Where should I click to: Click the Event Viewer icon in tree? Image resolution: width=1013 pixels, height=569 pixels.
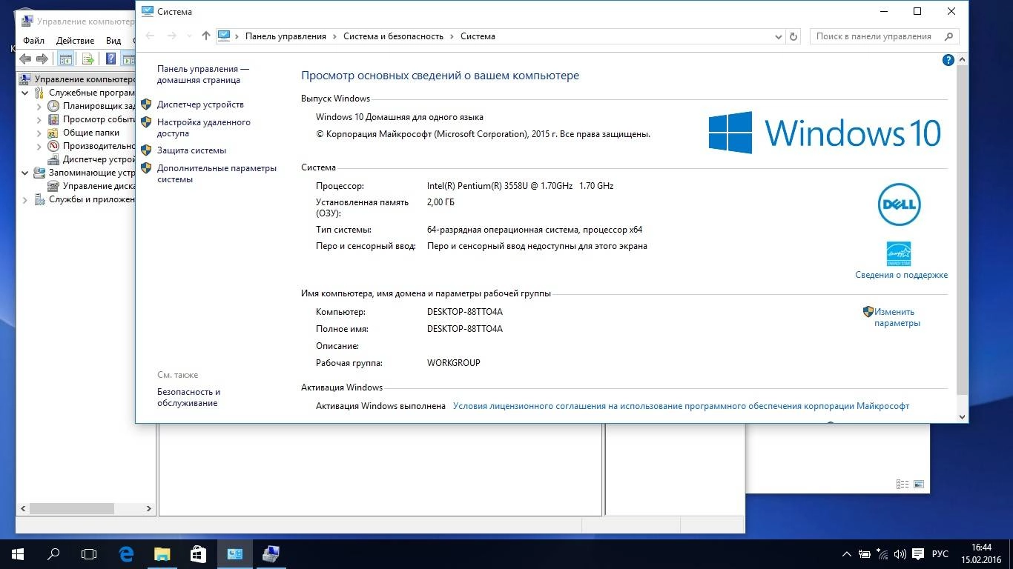coord(53,119)
